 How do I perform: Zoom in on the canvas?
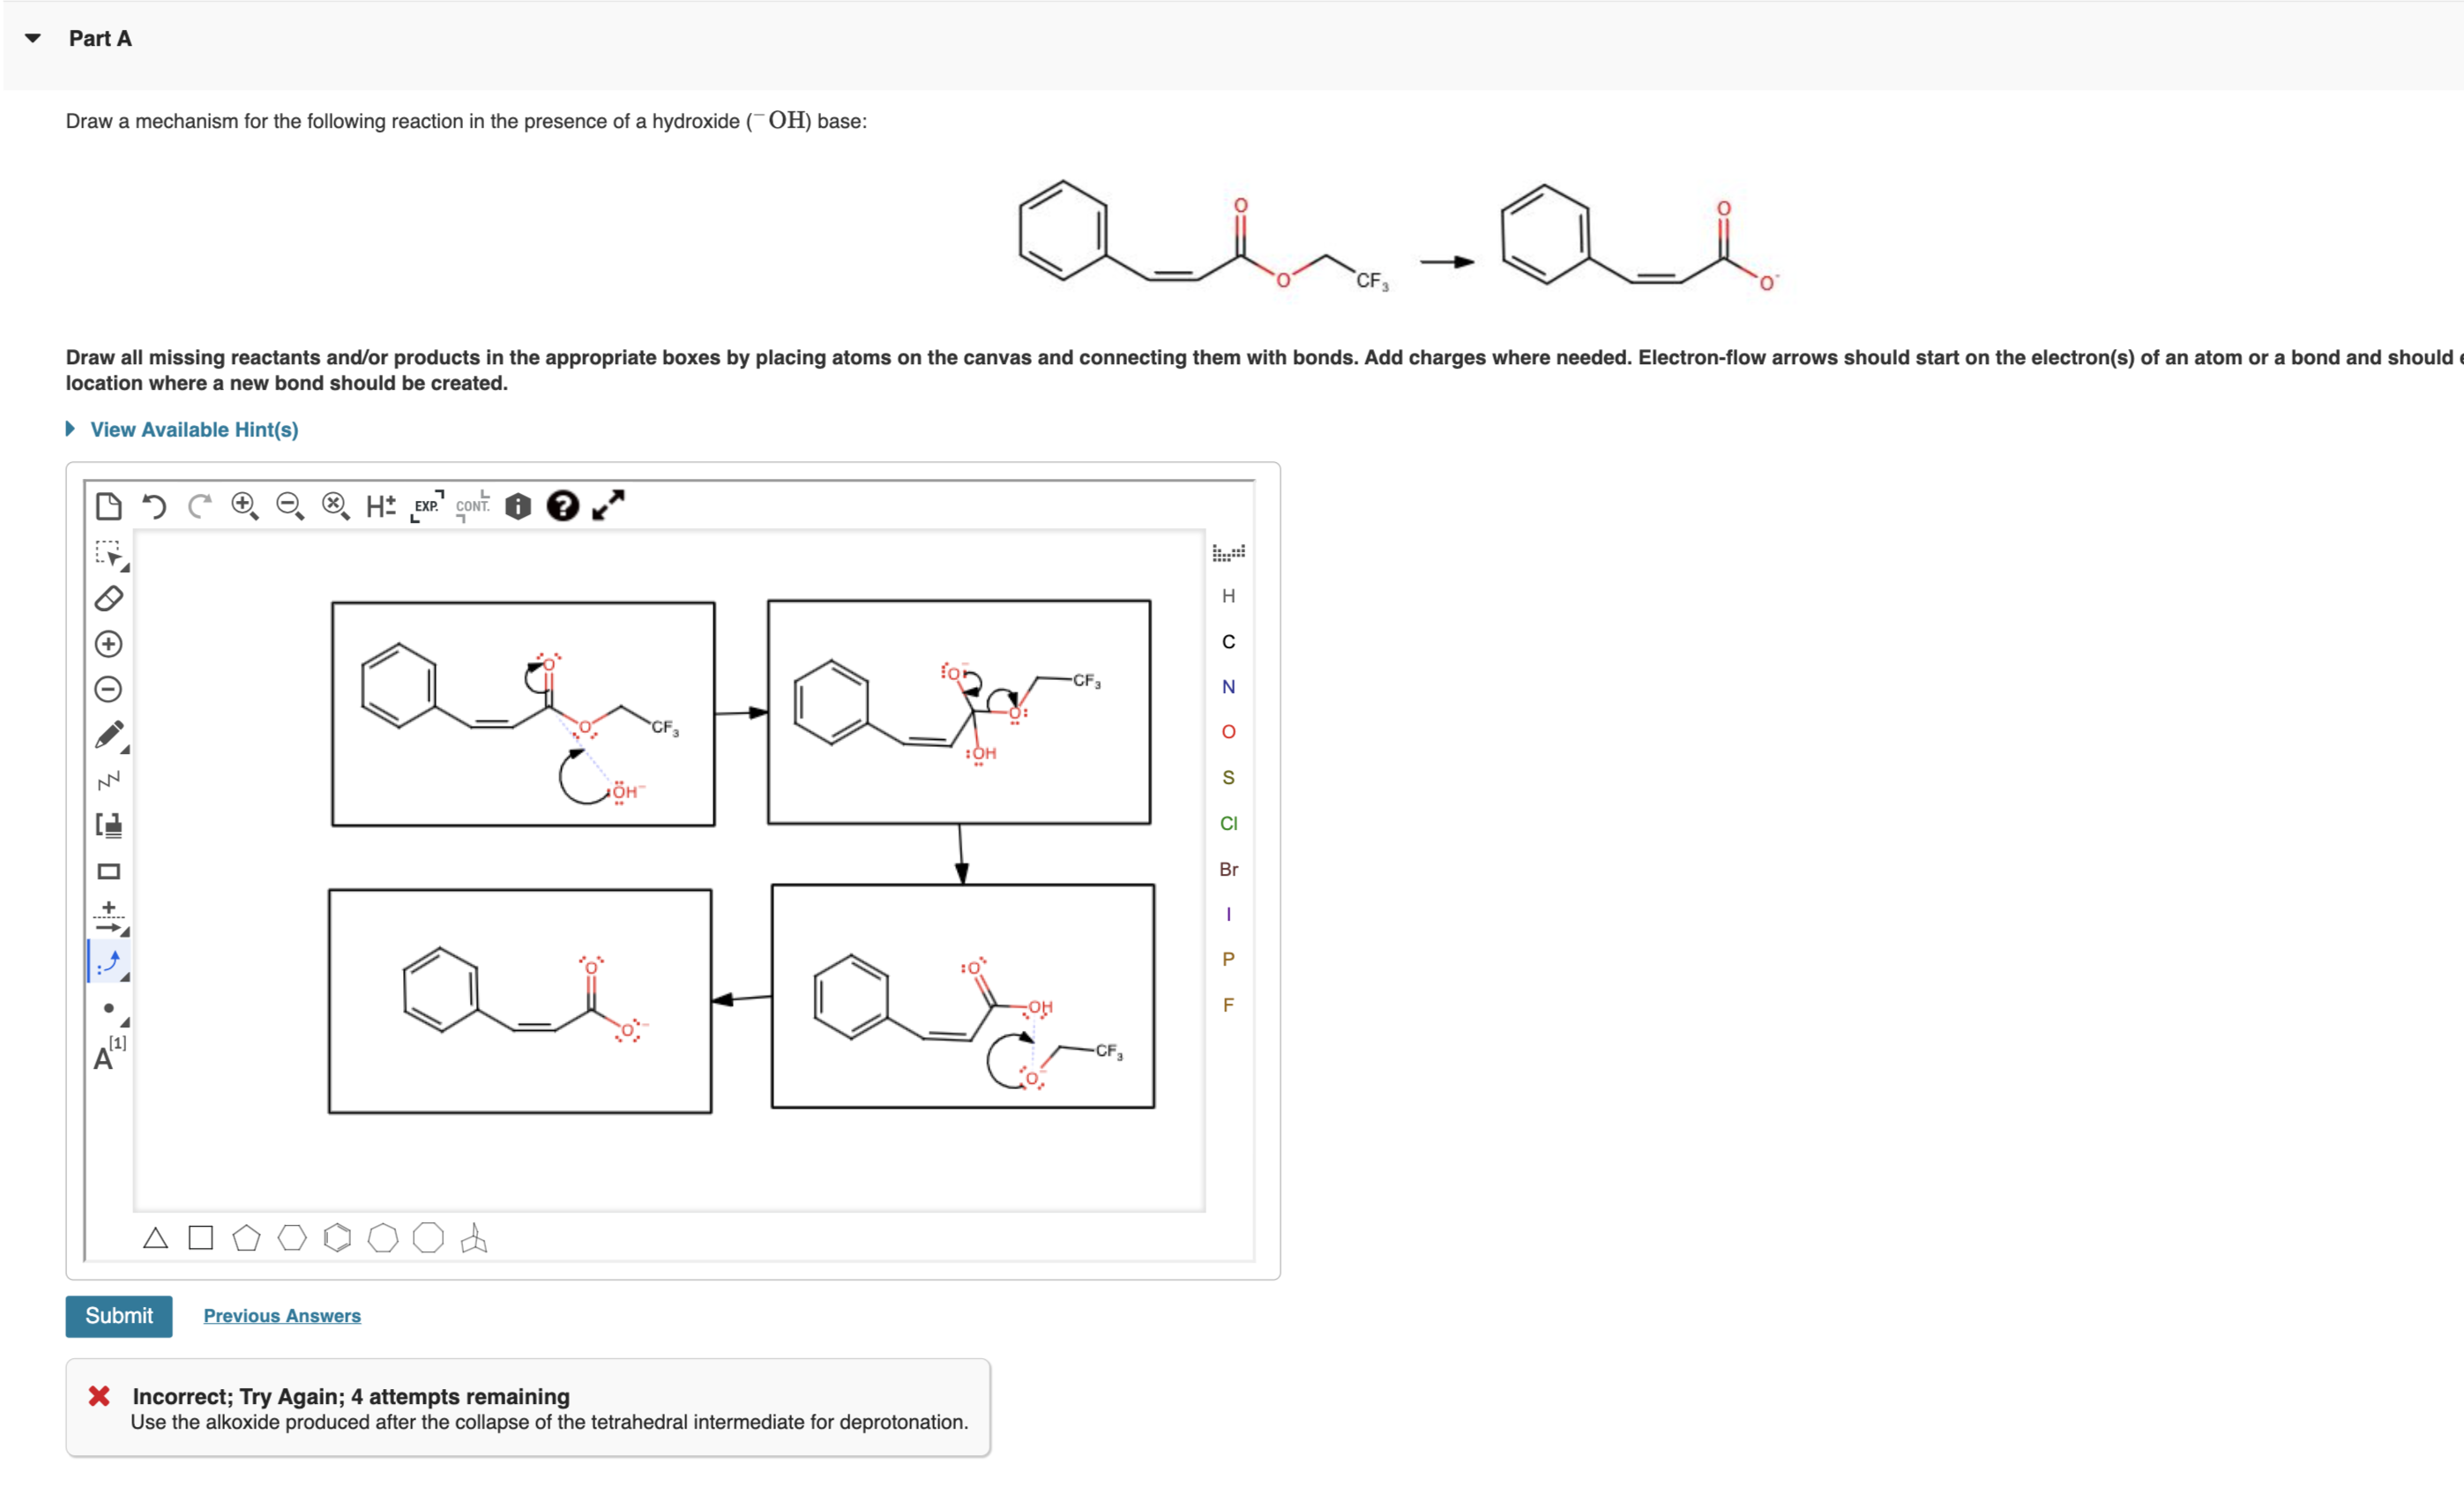pyautogui.click(x=245, y=506)
